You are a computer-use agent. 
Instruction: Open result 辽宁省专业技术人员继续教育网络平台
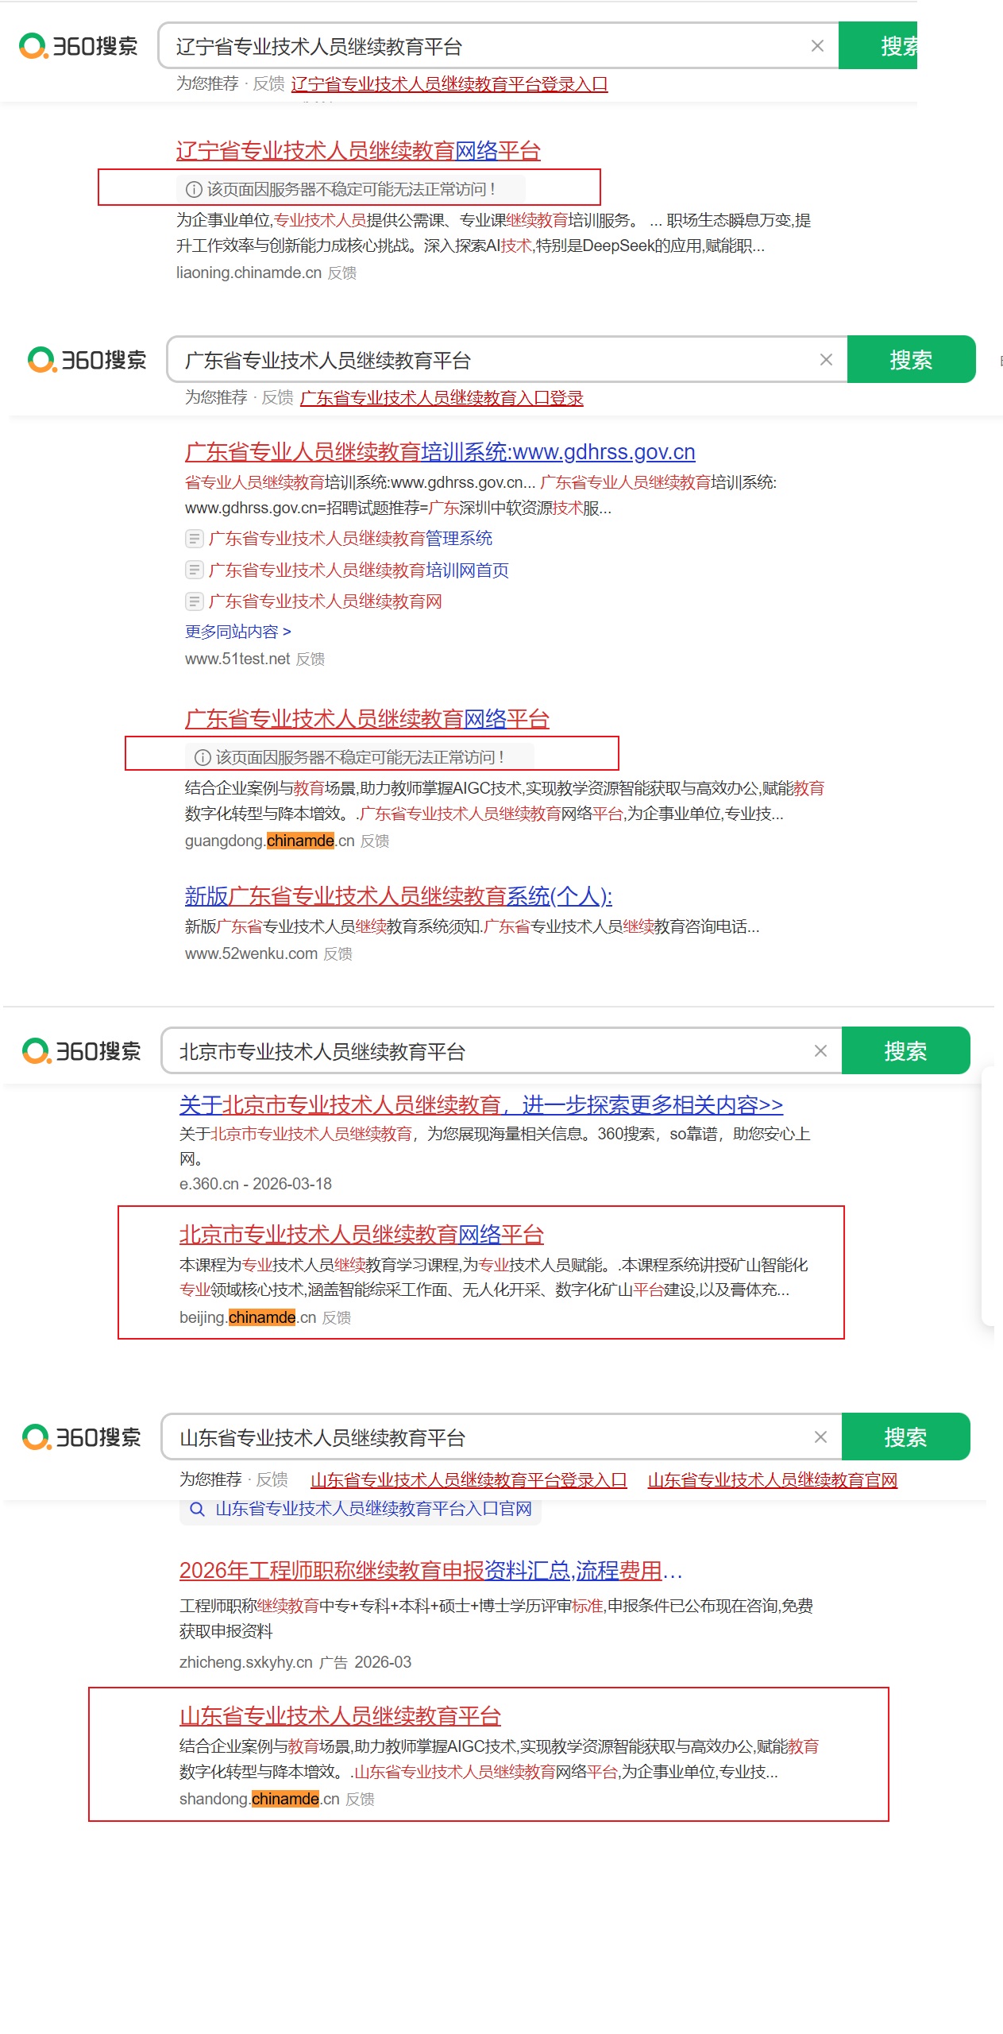(x=358, y=150)
